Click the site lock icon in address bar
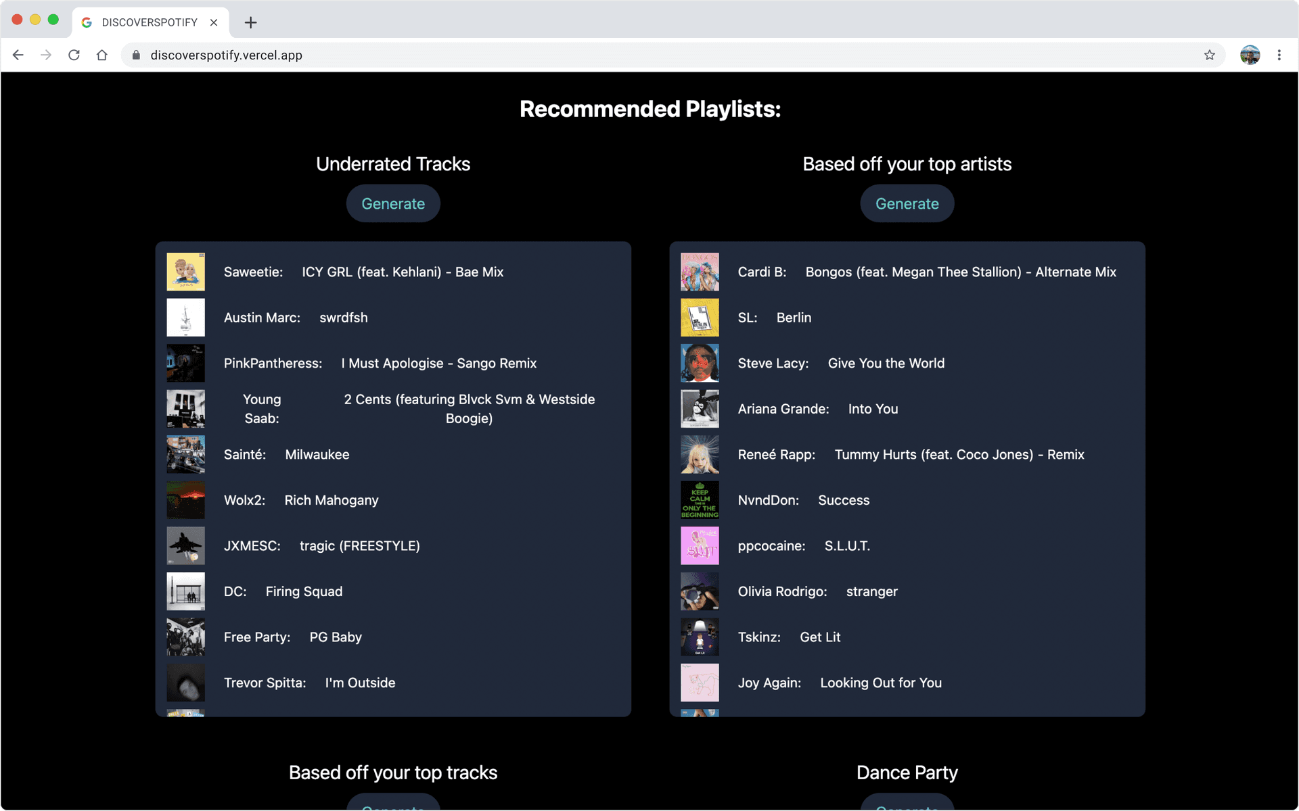The width and height of the screenshot is (1299, 811). 136,55
